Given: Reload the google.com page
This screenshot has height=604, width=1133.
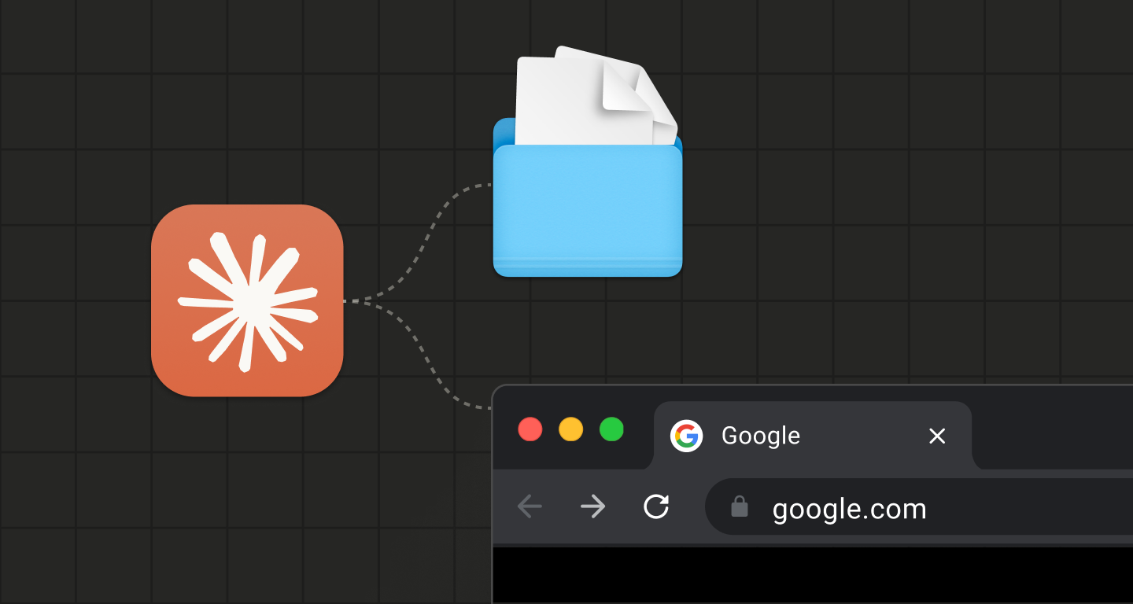Looking at the screenshot, I should pos(656,507).
